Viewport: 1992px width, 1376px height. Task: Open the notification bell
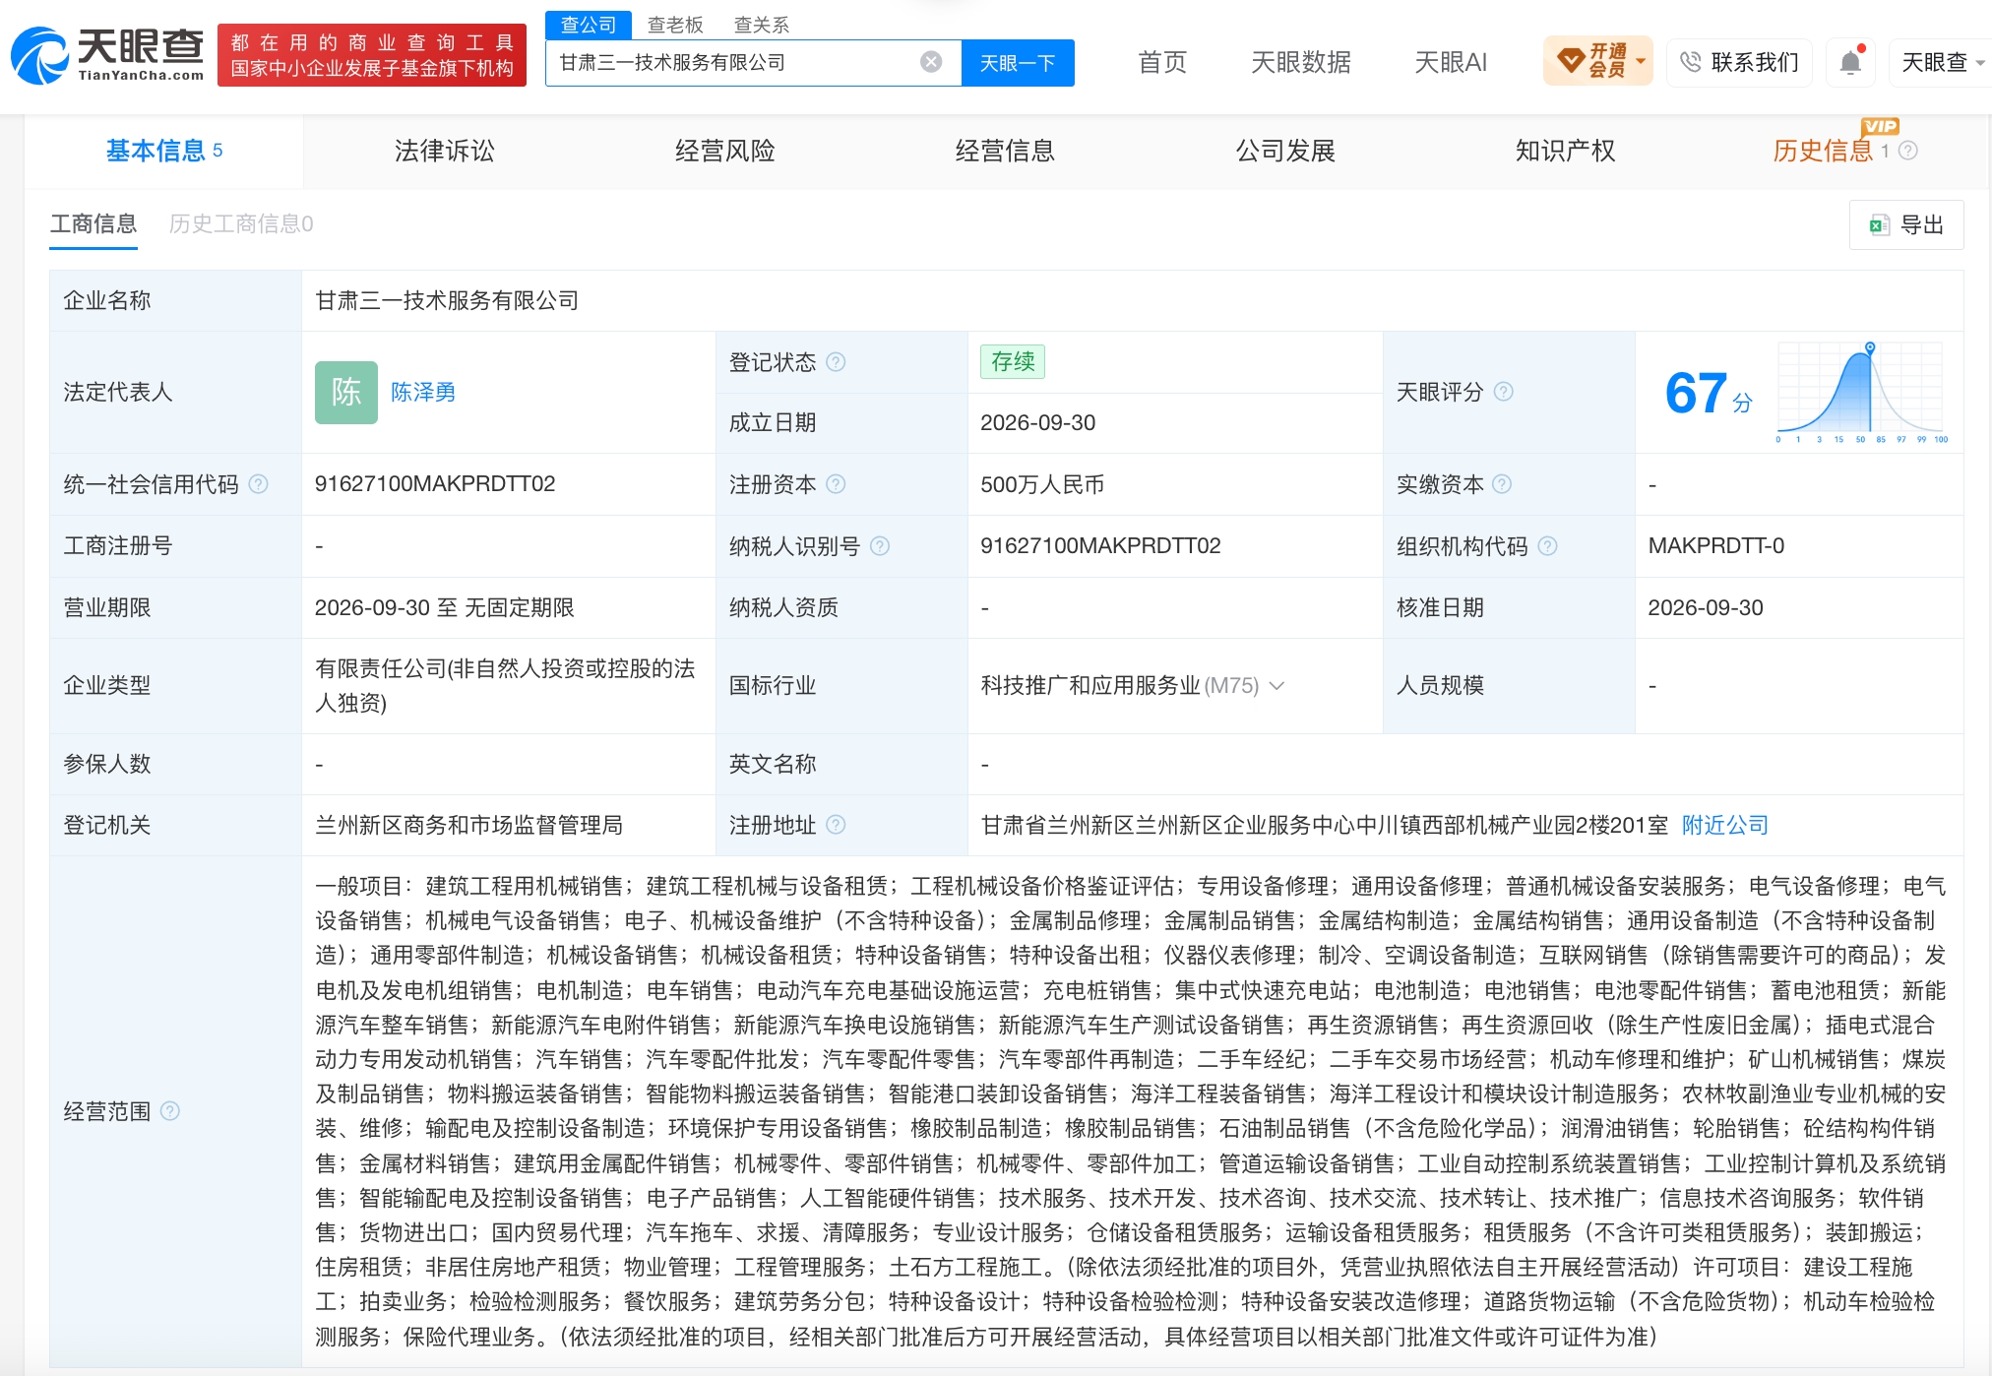click(x=1850, y=62)
